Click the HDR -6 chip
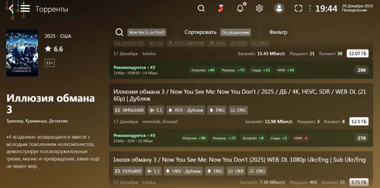This screenshot has height=188, width=380. tap(301, 138)
